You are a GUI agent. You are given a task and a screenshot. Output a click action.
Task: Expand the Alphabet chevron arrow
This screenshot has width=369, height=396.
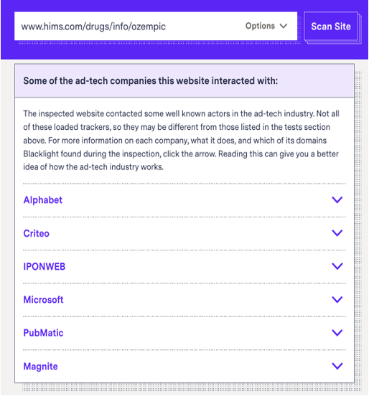tap(337, 199)
